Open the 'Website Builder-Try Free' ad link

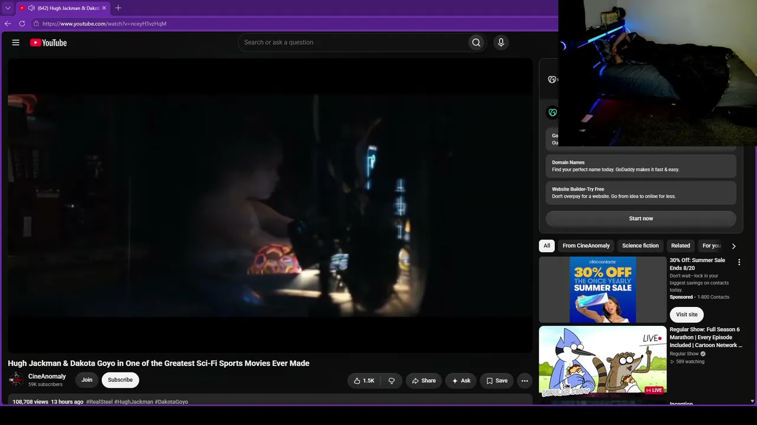coord(641,192)
